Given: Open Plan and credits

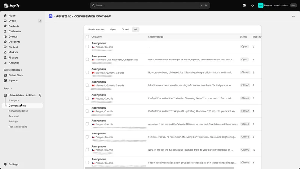Looking at the screenshot, I should [18, 127].
